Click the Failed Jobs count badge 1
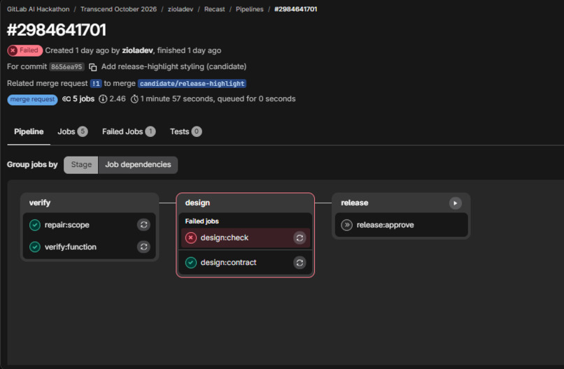 click(150, 131)
